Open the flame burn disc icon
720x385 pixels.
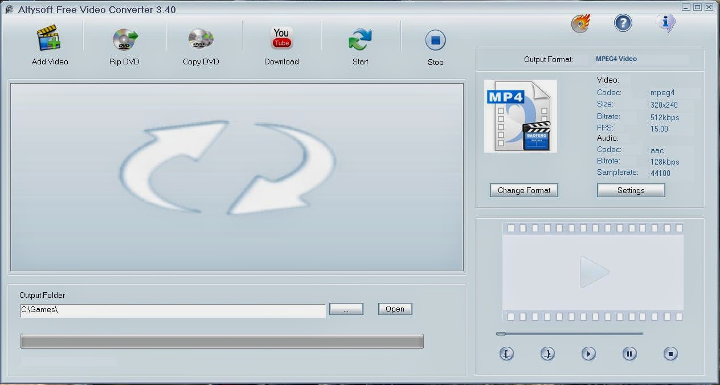click(580, 23)
